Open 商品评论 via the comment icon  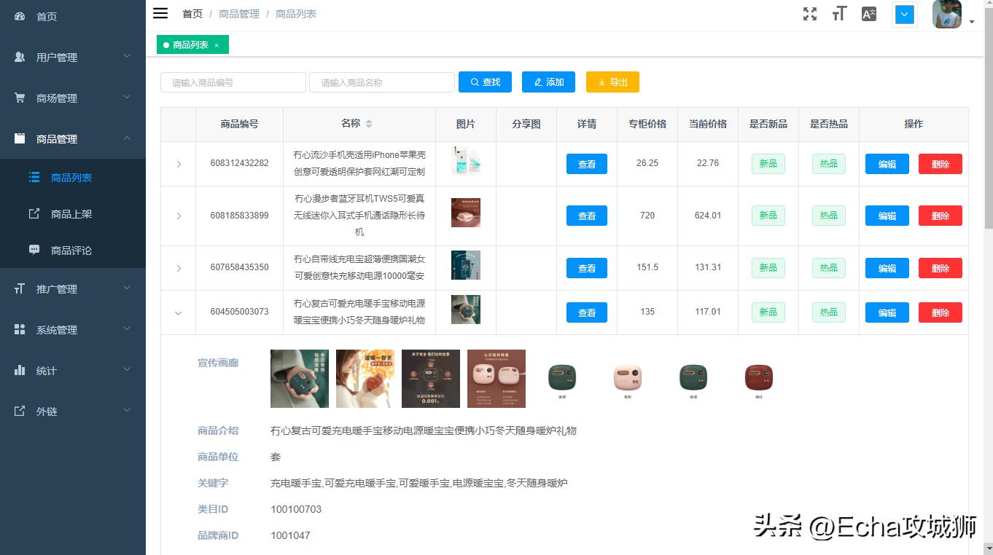pyautogui.click(x=34, y=250)
